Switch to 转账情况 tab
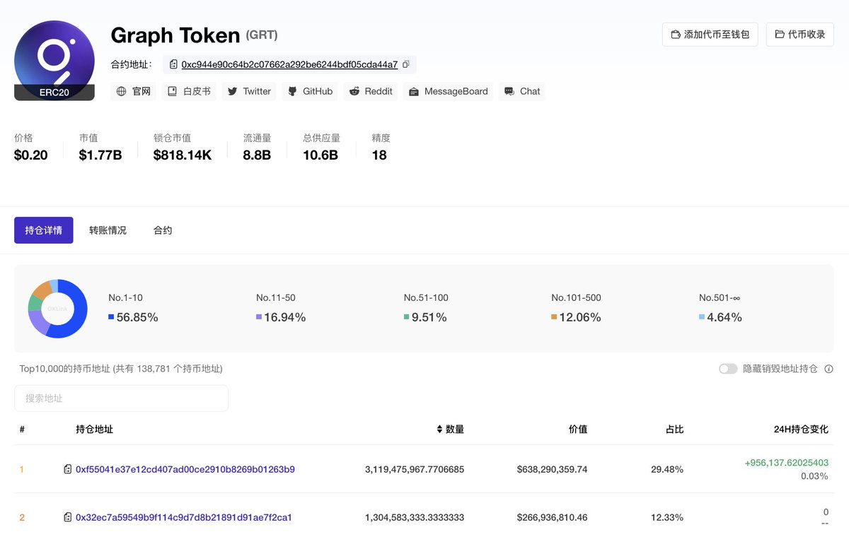Image resolution: width=849 pixels, height=539 pixels. 108,230
